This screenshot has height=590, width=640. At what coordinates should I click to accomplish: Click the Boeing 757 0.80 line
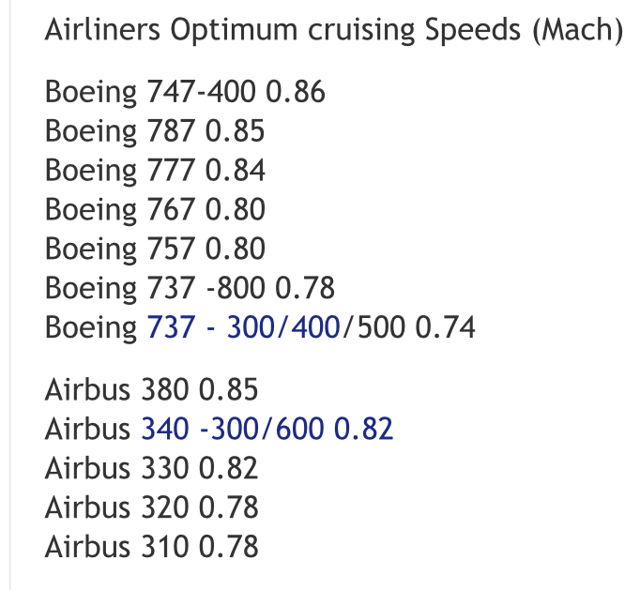pos(155,249)
